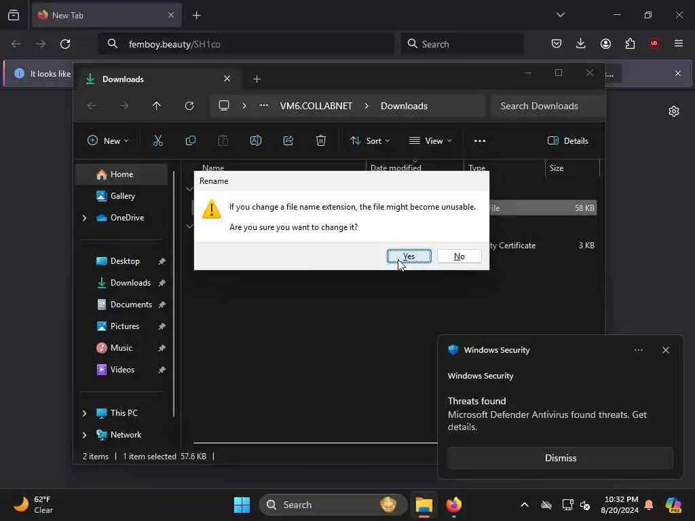
Task: Click the Cut scissors icon in Explorer toolbar
Action: 157,141
